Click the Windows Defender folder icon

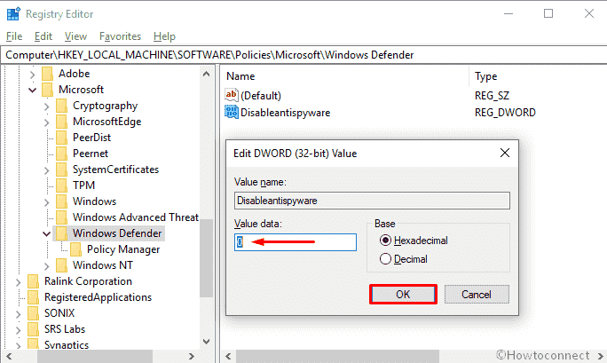tap(61, 233)
